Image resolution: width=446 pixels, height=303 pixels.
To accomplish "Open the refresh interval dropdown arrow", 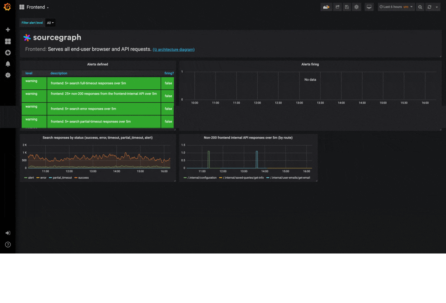I will pyautogui.click(x=437, y=7).
